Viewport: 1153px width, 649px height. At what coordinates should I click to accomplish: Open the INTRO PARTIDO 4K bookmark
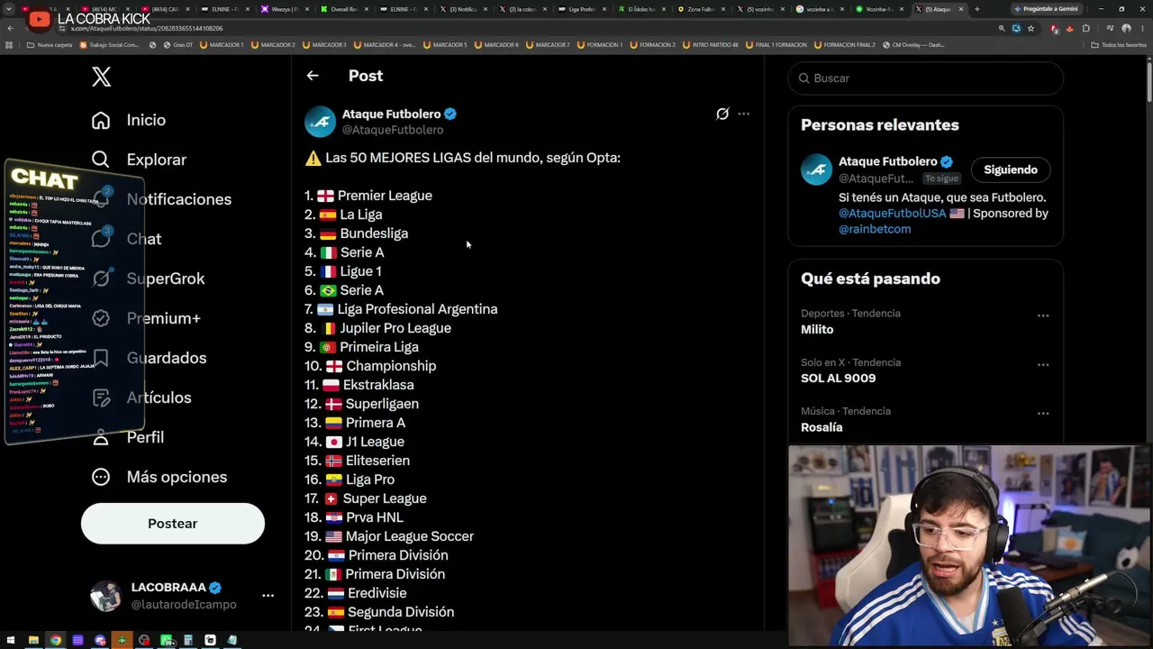tap(709, 44)
